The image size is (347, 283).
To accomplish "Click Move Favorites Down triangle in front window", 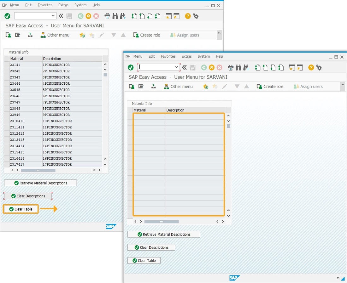I will click(x=237, y=86).
